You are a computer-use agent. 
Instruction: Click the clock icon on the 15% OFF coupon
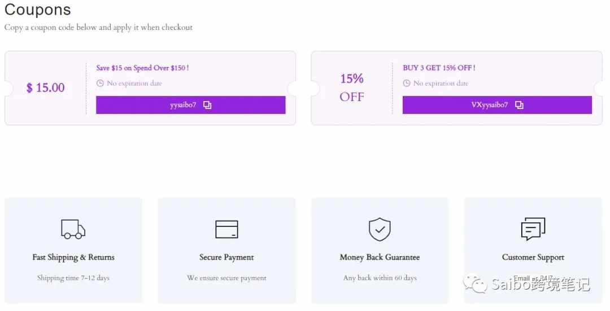pos(407,83)
